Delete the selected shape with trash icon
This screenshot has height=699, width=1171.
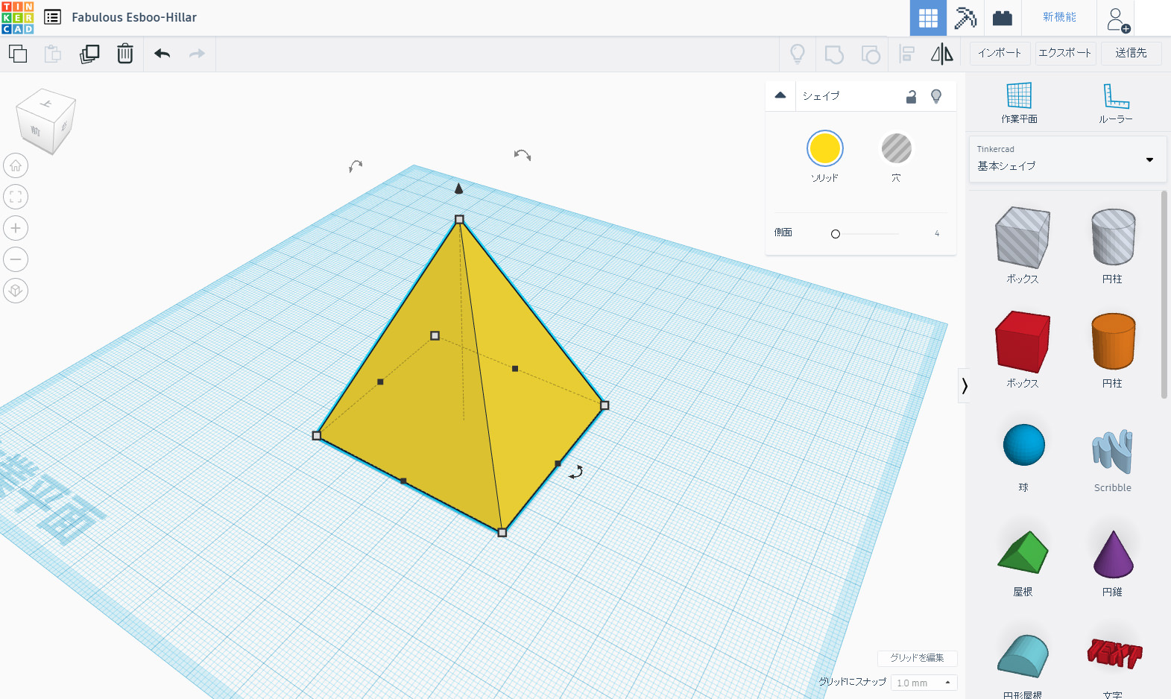(125, 54)
